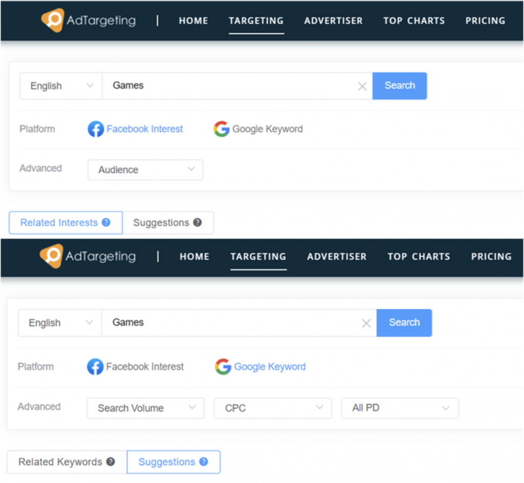Open ADVERTISER in the upper screenshot navbar

[x=334, y=20]
